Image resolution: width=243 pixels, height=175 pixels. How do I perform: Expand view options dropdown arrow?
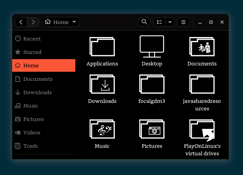[170, 22]
